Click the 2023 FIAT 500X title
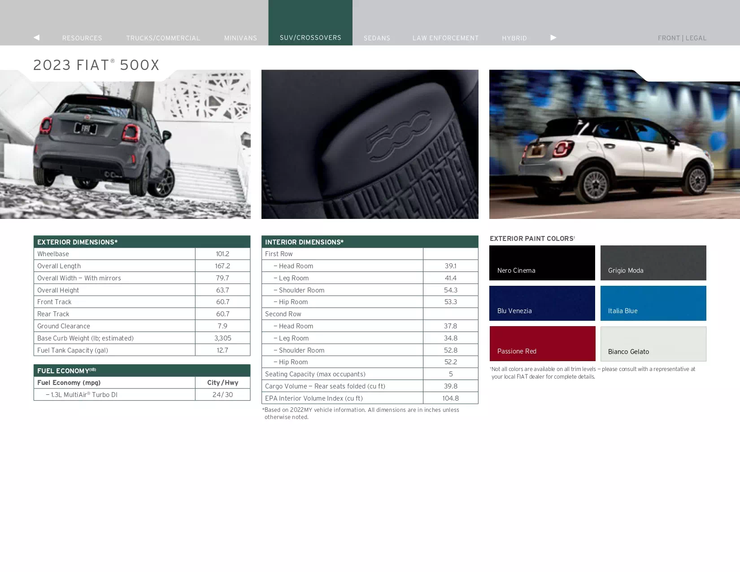 point(96,65)
